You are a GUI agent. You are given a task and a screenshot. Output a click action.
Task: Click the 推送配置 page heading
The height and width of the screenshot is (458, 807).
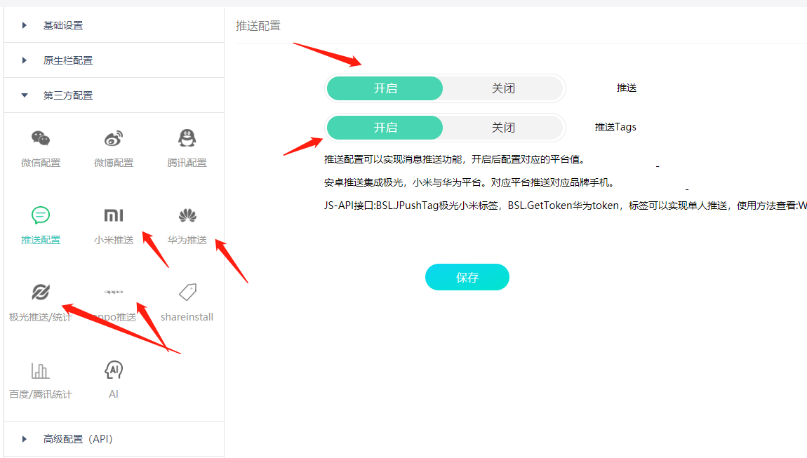(258, 26)
